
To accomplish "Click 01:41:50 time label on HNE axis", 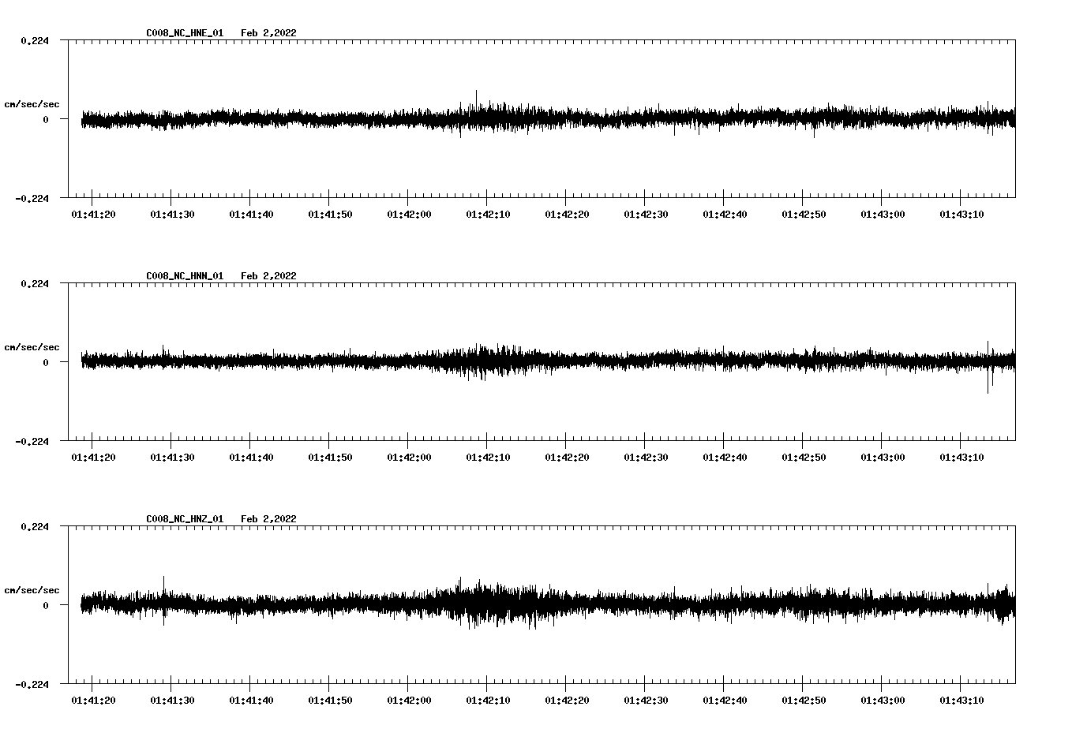I will [330, 215].
